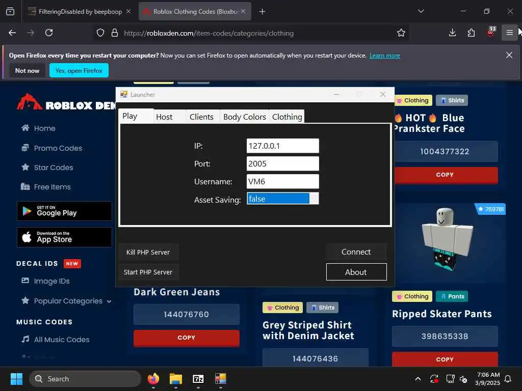Go back to the previous page in Firefox
This screenshot has height=391, width=522.
click(12, 33)
